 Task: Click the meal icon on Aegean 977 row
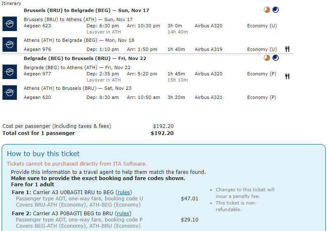pyautogui.click(x=287, y=76)
